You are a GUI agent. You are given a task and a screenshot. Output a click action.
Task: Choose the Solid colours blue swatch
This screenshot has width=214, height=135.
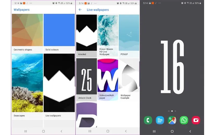pyautogui.click(x=59, y=30)
